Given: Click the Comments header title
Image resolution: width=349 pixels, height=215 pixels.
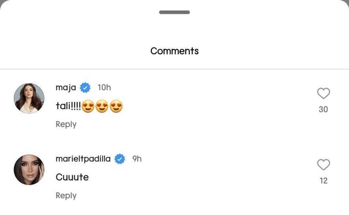Looking at the screenshot, I should pos(174,51).
